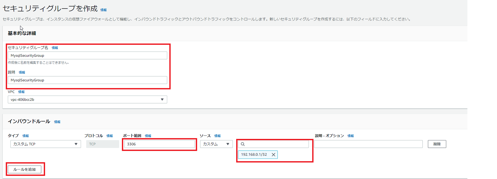Image resolution: width=497 pixels, height=179 pixels.
Task: Click the ポート範囲 field showing 3306
Action: [160, 144]
